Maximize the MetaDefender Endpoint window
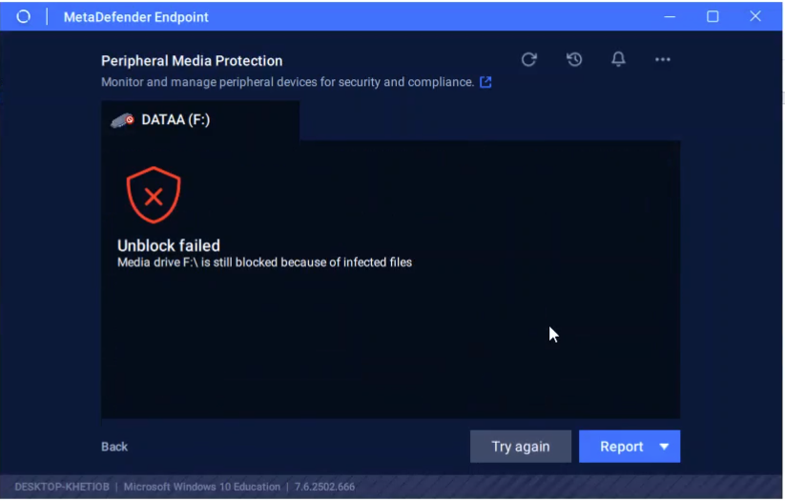785x501 pixels. click(x=713, y=16)
